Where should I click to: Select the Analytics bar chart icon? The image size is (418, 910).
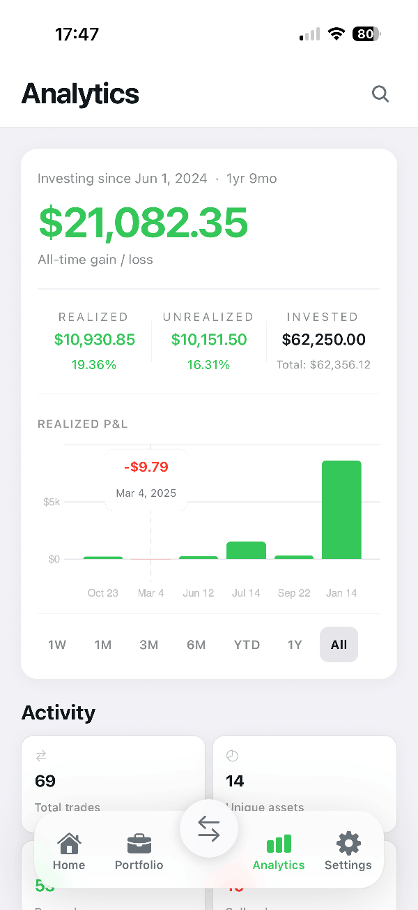pos(279,844)
